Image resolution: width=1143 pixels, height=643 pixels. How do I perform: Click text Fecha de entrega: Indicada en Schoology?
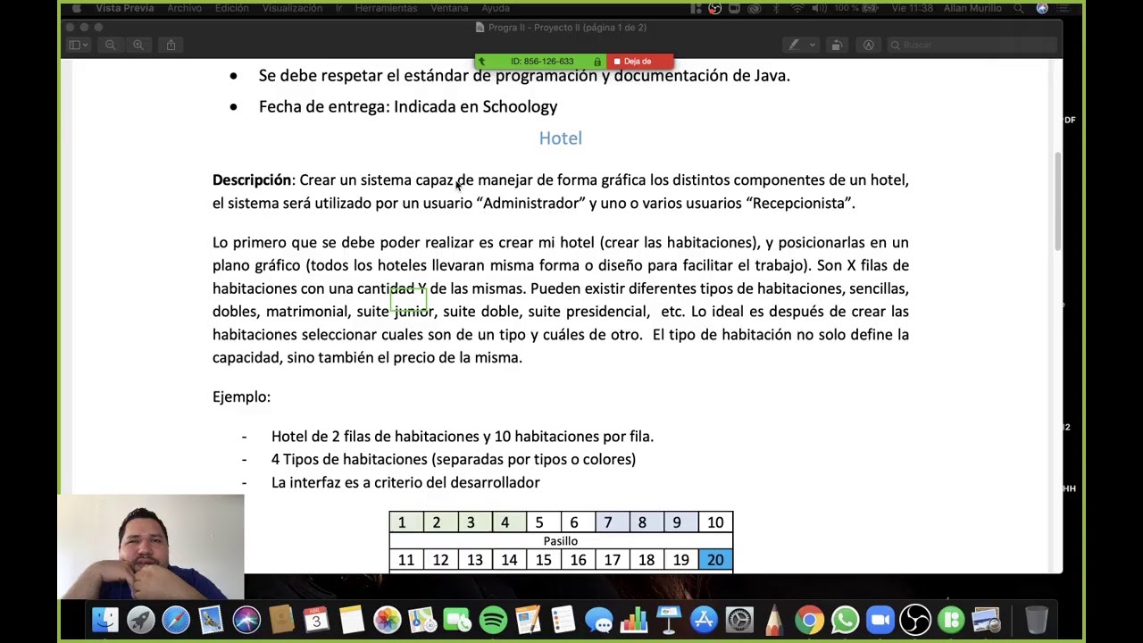pyautogui.click(x=408, y=107)
